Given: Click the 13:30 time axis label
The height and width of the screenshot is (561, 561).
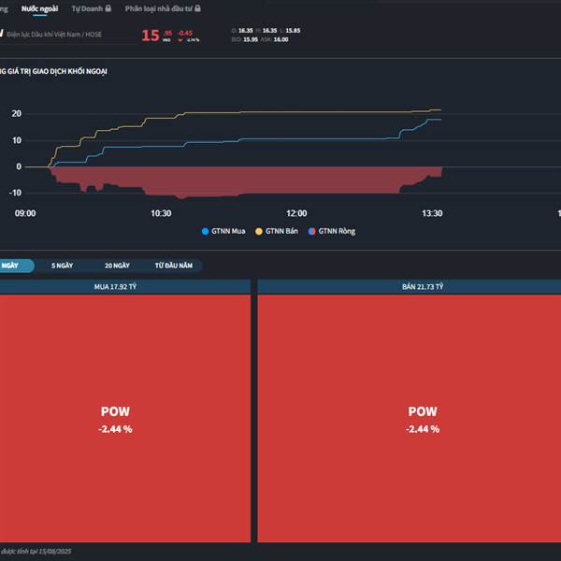Looking at the screenshot, I should [432, 213].
